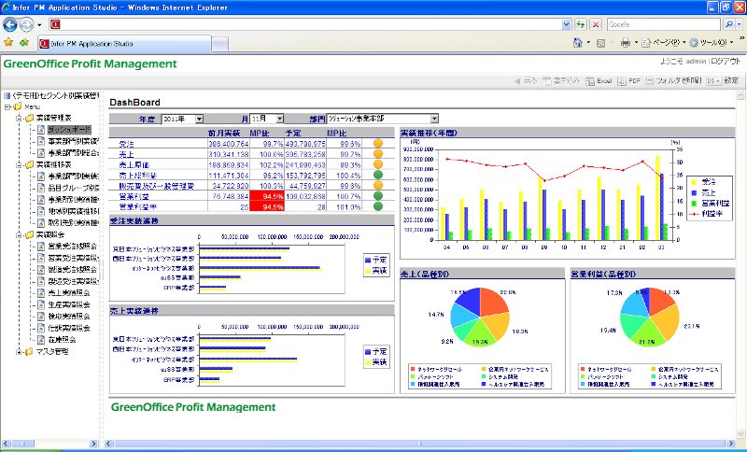
Task: Open the ツール(O) menu
Action: point(712,43)
